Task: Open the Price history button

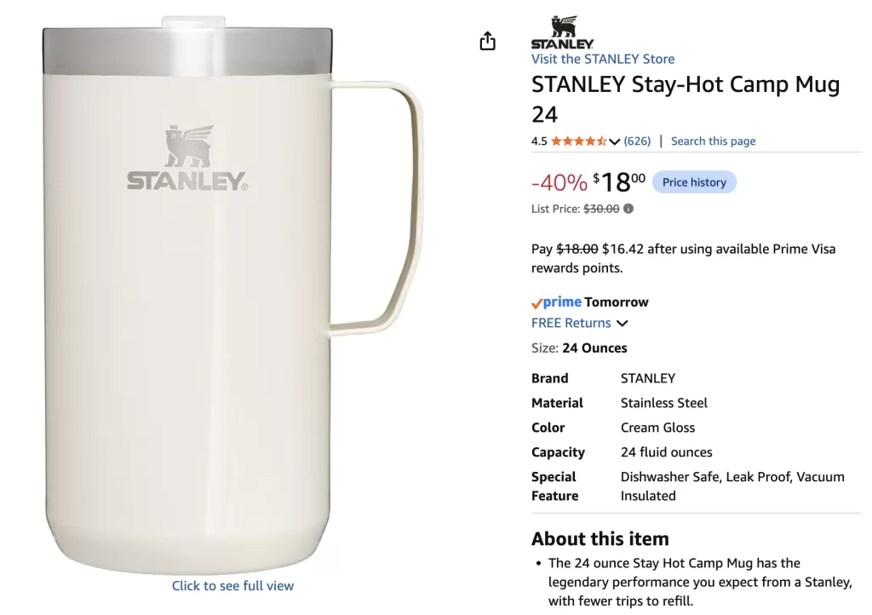Action: point(694,182)
